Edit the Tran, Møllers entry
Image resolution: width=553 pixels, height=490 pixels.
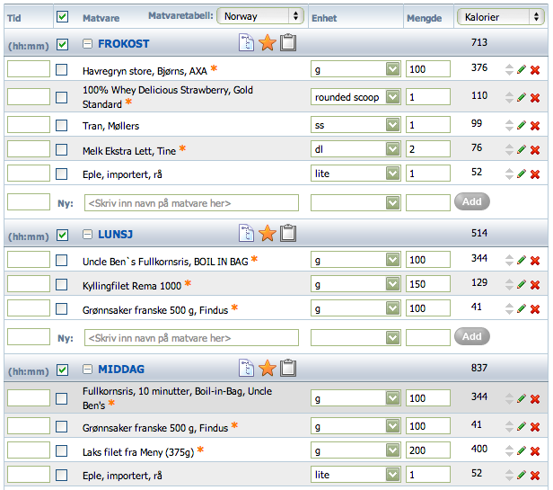click(522, 125)
